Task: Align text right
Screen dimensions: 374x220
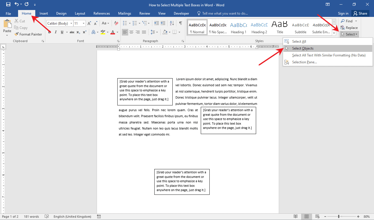Action: tap(138, 32)
